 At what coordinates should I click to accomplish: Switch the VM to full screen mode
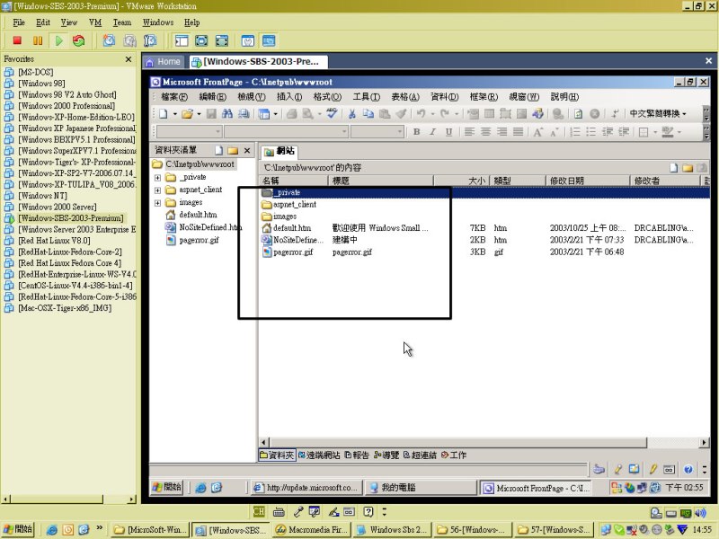coord(201,40)
